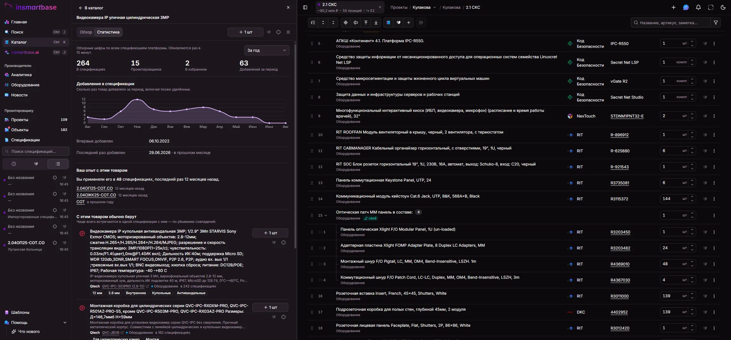Favorite the product with header heart icon
The height and width of the screenshot is (340, 731).
268,32
